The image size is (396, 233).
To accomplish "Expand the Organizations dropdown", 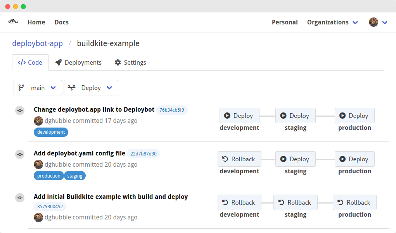I will coord(332,22).
